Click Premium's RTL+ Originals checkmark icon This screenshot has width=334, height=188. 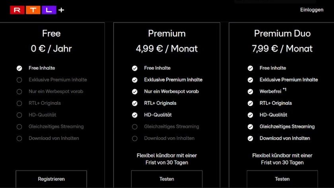(x=135, y=103)
